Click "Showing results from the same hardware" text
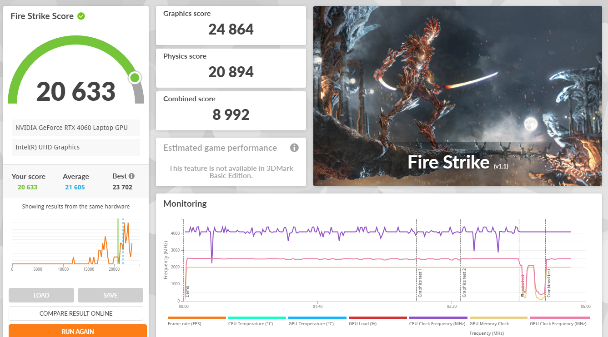The height and width of the screenshot is (337, 608). pyautogui.click(x=76, y=207)
